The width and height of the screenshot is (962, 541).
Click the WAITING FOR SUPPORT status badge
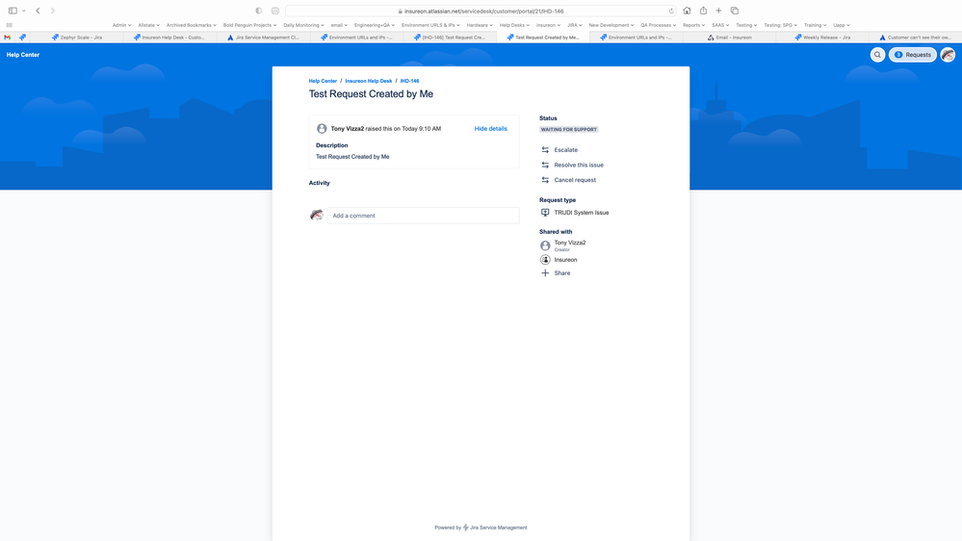(x=569, y=129)
